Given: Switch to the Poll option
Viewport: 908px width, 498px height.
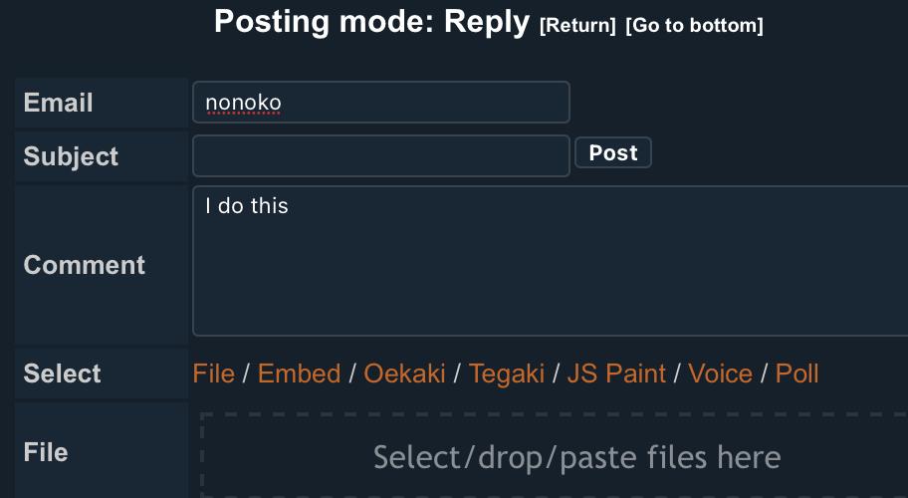Looking at the screenshot, I should tap(796, 373).
